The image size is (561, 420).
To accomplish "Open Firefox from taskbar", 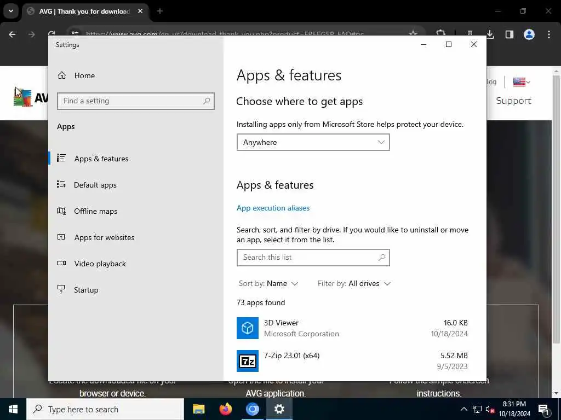I will [225, 409].
